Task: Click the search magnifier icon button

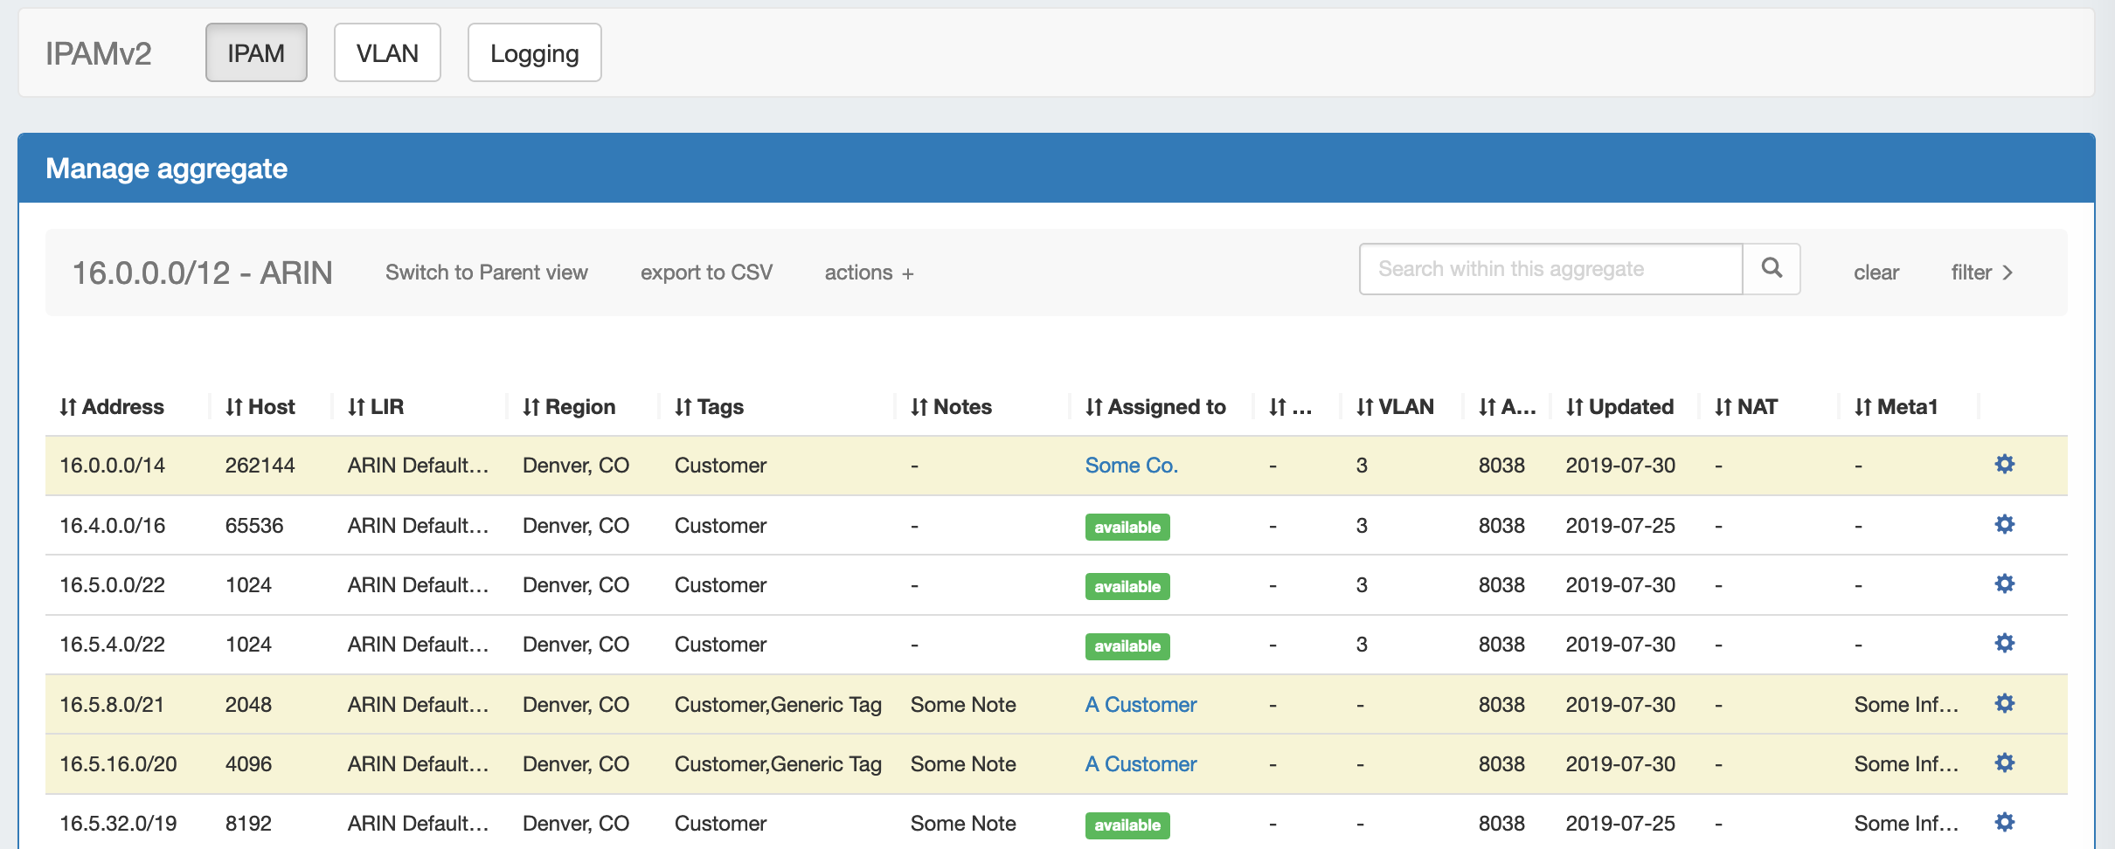Action: pos(1771,269)
